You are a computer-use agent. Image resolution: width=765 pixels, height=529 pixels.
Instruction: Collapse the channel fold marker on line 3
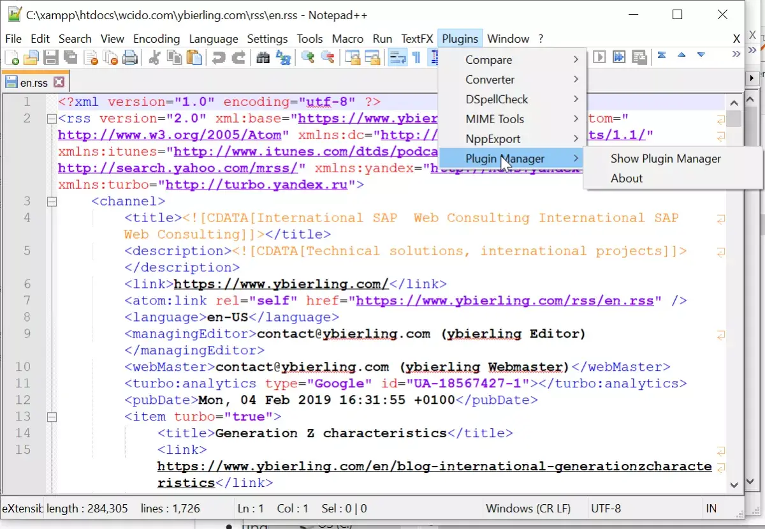[52, 202]
